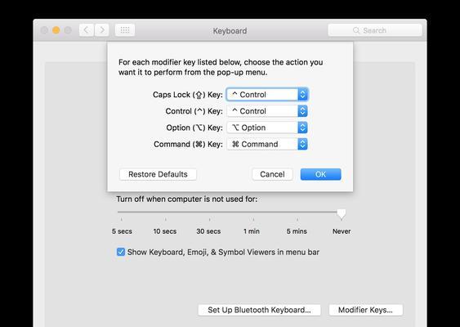460x327 pixels.
Task: Open the Command Key action dropdown
Action: coord(267,144)
